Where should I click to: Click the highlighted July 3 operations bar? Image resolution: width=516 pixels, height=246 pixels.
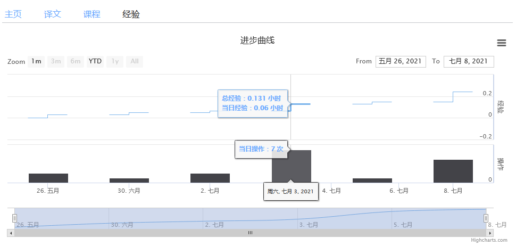291,166
